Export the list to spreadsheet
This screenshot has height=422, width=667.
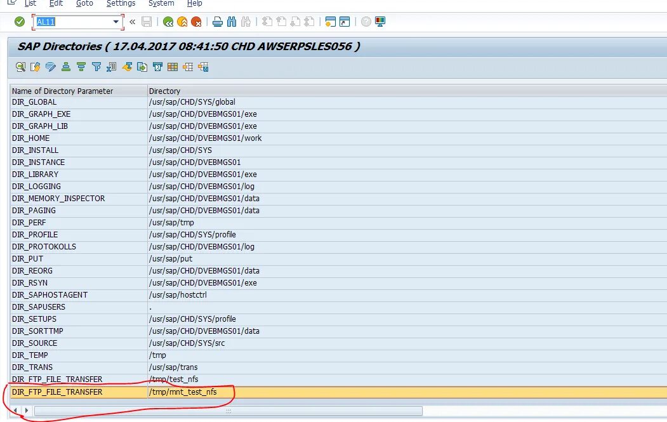pyautogui.click(x=112, y=67)
